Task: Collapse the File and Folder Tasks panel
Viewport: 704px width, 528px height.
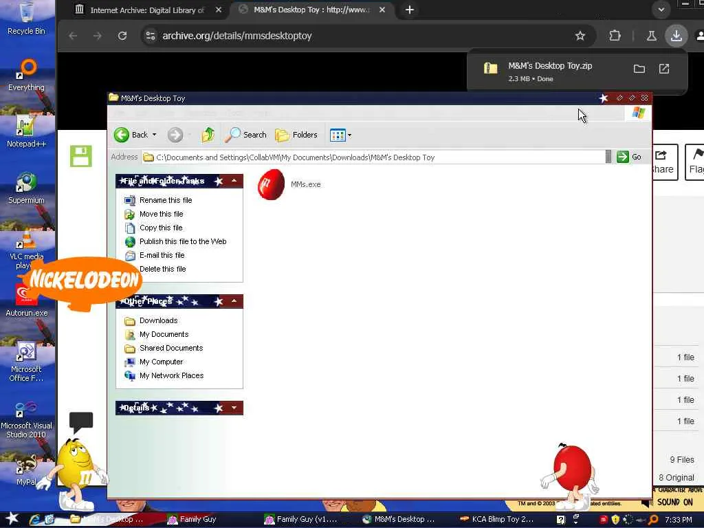Action: 234,181
